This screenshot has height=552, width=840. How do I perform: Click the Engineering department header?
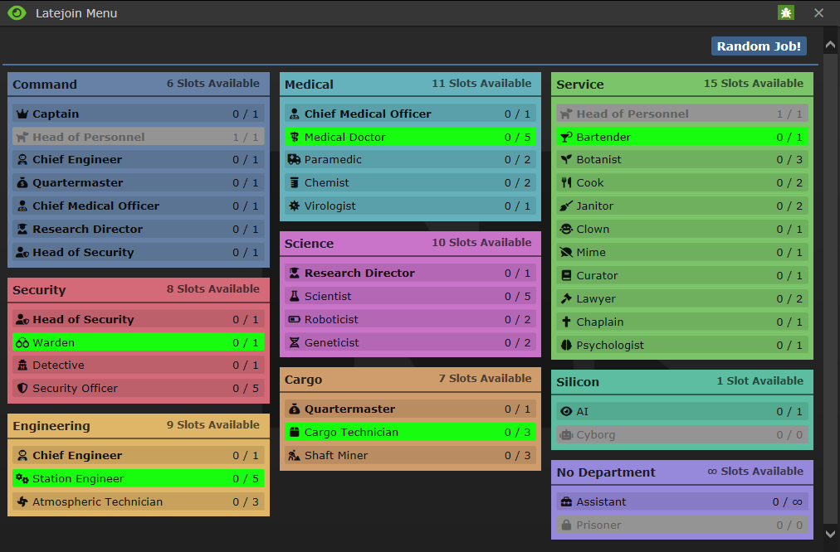(139, 426)
